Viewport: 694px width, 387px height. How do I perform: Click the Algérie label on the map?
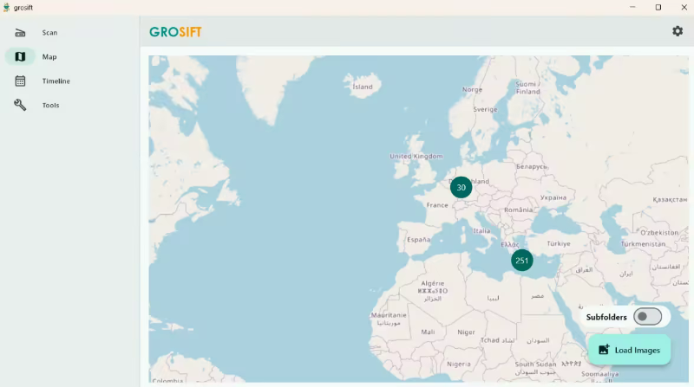pyautogui.click(x=432, y=283)
